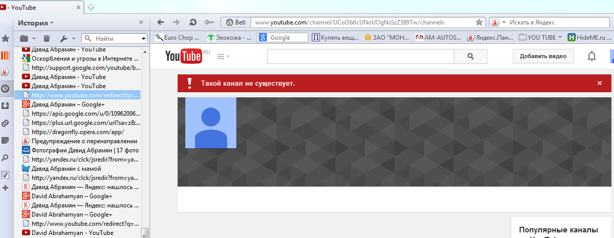614x238 pixels.
Task: Open the Яндекс.Пан... bookmark
Action: point(490,37)
